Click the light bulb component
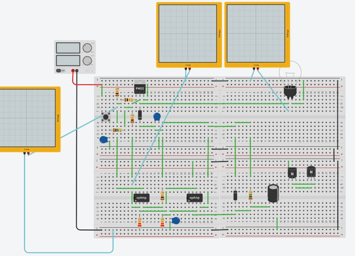Image resolution: width=355 pixels, height=256 pixels. pyautogui.click(x=290, y=80)
